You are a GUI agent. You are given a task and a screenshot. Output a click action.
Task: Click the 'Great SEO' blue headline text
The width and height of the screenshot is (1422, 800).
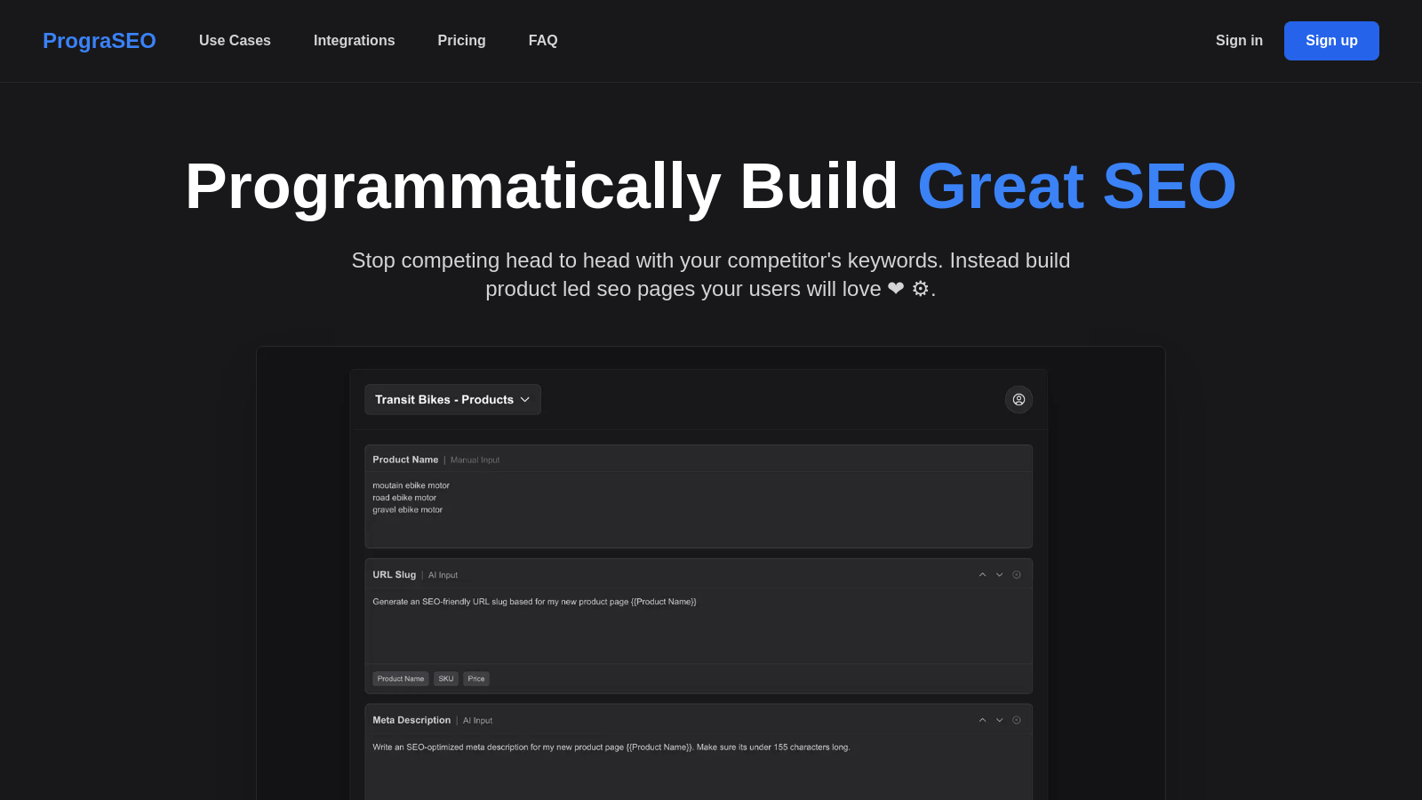[1076, 187]
